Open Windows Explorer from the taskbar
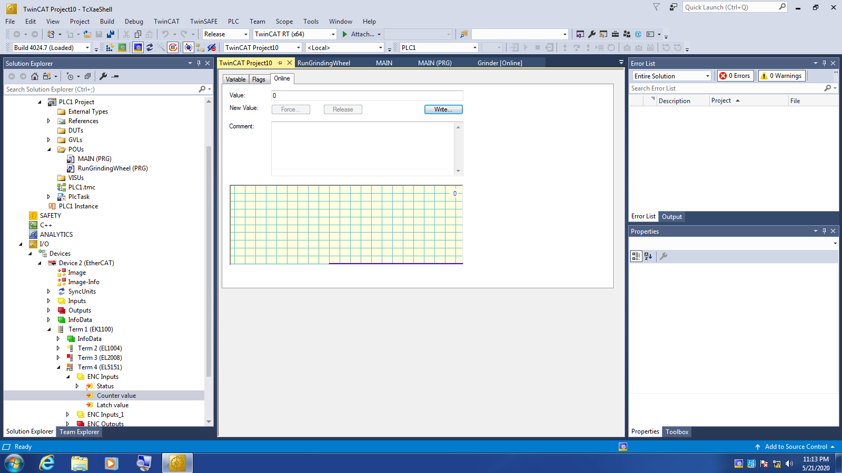 click(x=80, y=463)
